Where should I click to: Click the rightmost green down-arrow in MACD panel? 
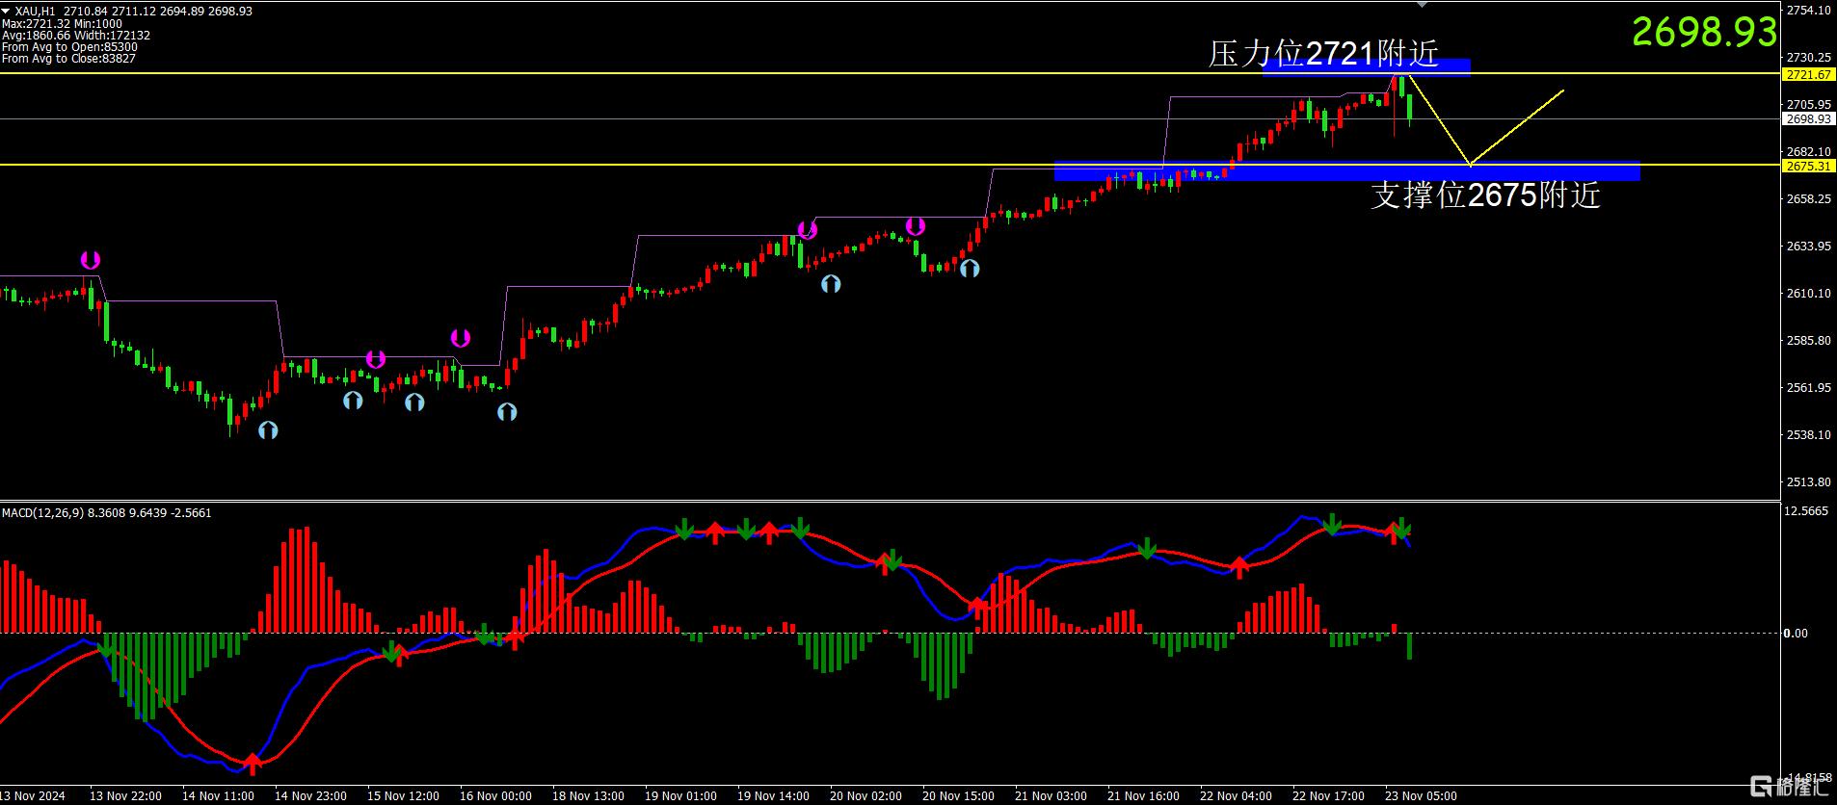pos(1402,528)
